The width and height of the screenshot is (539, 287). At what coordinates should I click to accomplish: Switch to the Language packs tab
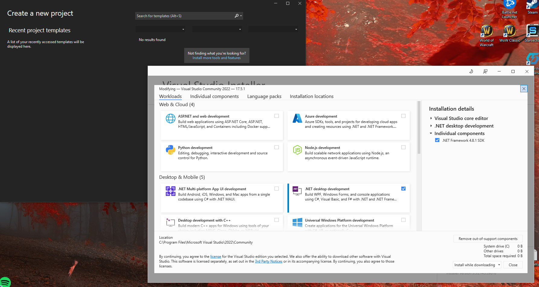[264, 96]
